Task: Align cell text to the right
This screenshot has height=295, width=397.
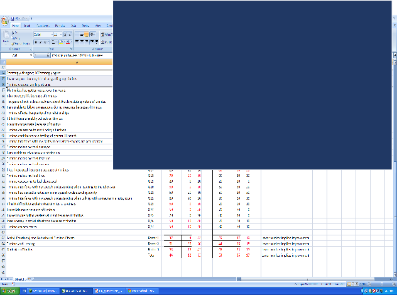Action: tap(87, 42)
